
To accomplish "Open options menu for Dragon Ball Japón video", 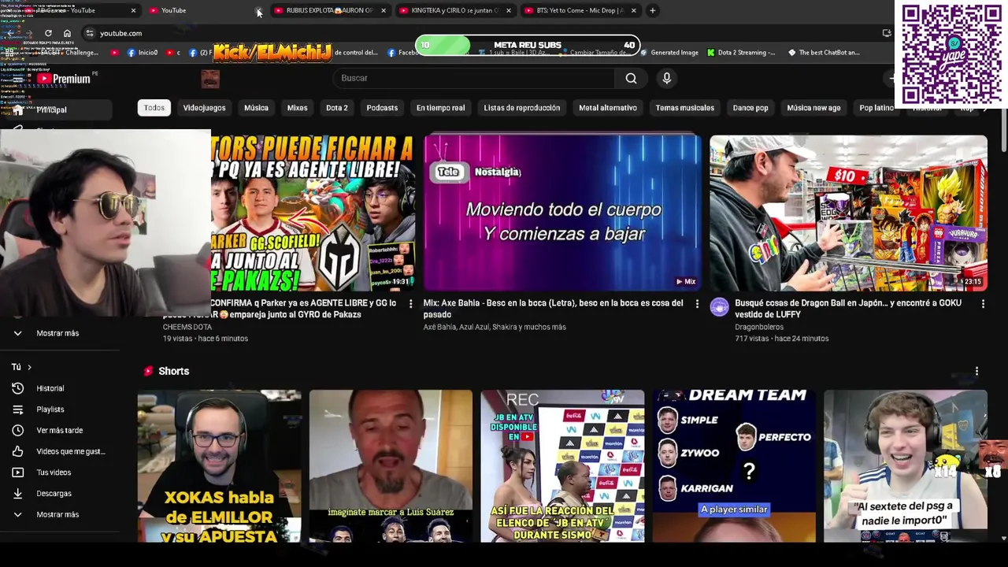I will click(x=983, y=303).
